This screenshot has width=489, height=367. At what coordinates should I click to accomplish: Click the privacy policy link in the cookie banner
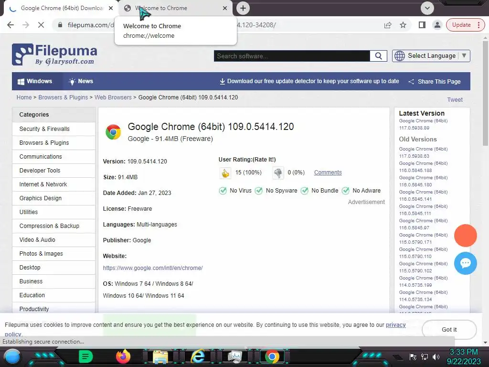[396, 325]
